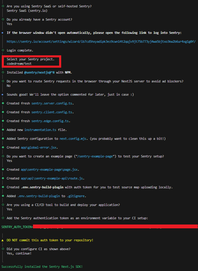Screen dimensions: 198x271
Task: Click 'Successfully installed the Sentry Next.js SDK!' message
Action: 42,267
